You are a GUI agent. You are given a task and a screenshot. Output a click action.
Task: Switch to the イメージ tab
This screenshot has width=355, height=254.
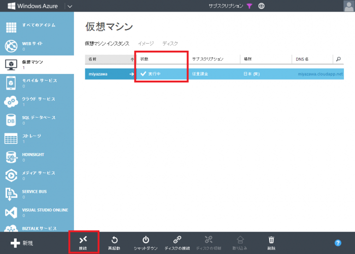146,44
